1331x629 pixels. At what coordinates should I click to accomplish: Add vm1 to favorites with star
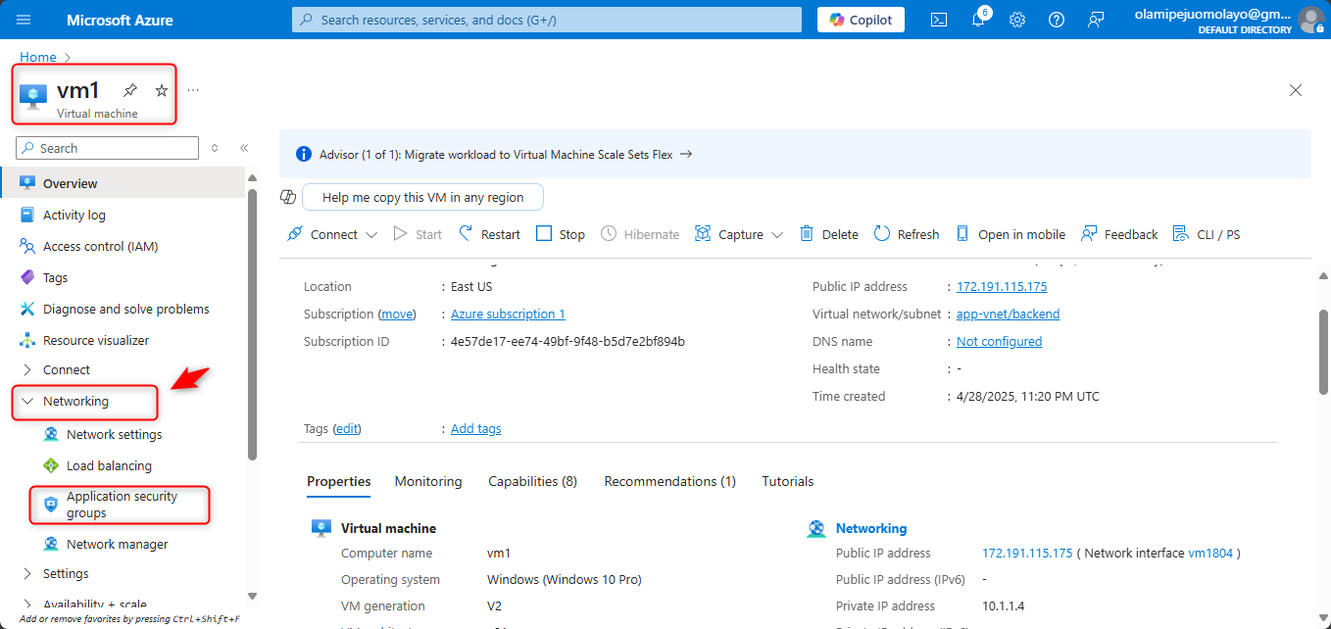click(x=162, y=90)
